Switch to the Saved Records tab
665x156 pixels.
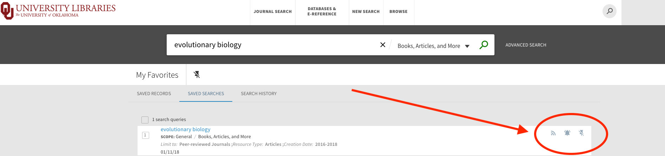pos(154,94)
